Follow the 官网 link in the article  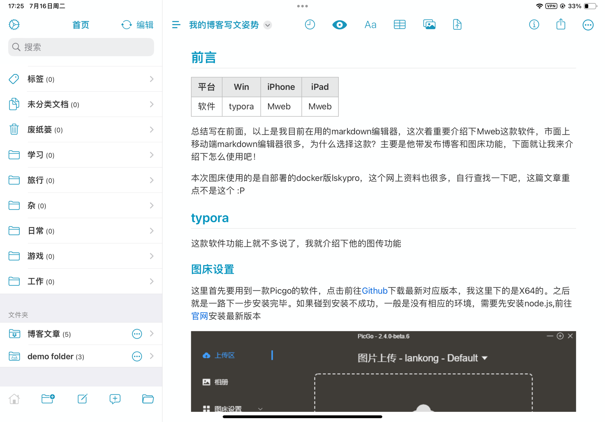point(200,316)
